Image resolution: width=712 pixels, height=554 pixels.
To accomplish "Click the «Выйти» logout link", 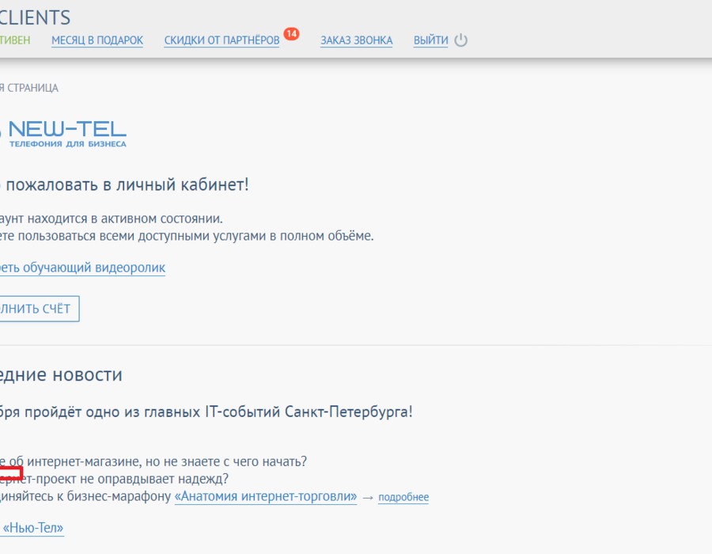I will 430,40.
